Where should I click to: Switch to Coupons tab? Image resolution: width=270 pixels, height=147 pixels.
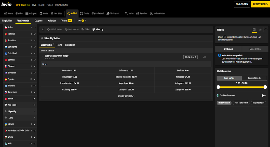pos(38,21)
